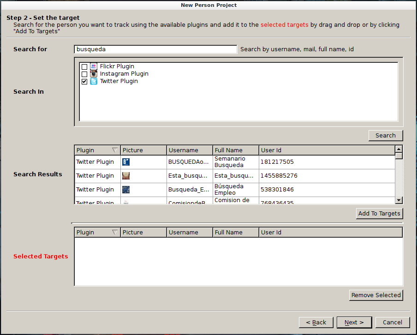Select the Busqueda_E profile picture
The image size is (417, 335).
(x=126, y=190)
